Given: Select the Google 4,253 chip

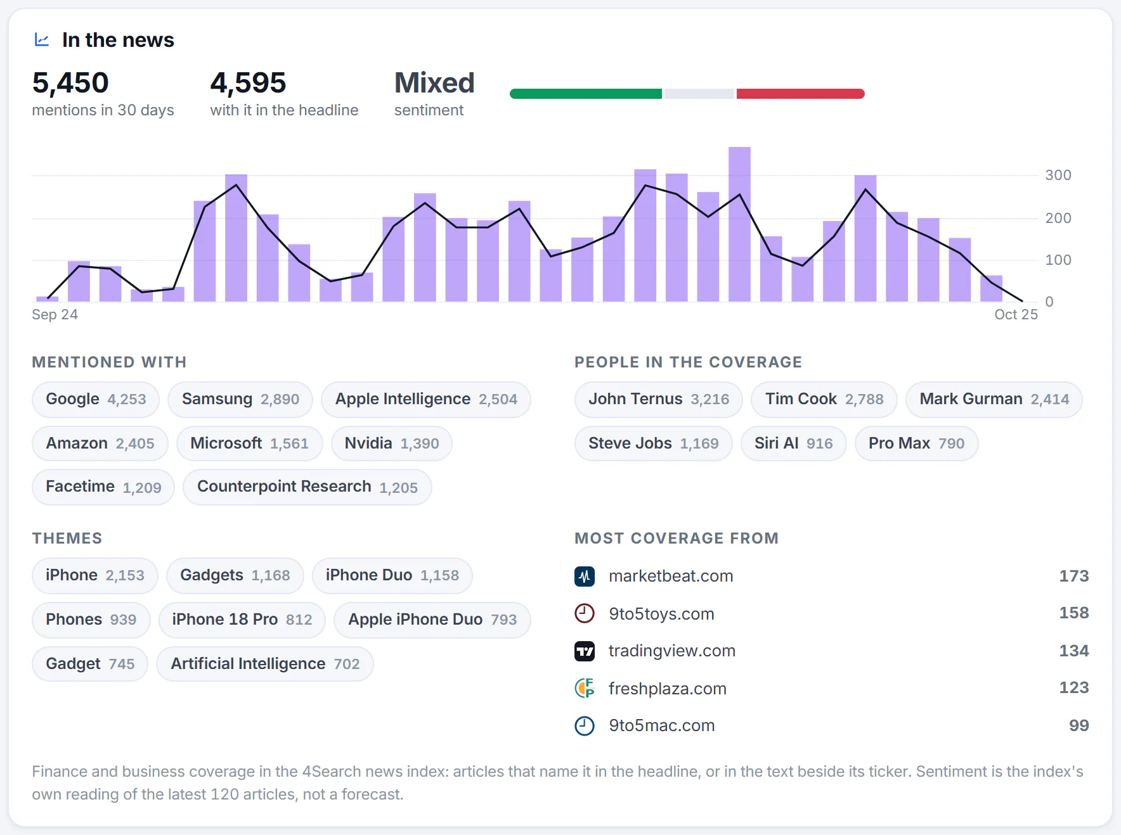Looking at the screenshot, I should click(x=96, y=399).
